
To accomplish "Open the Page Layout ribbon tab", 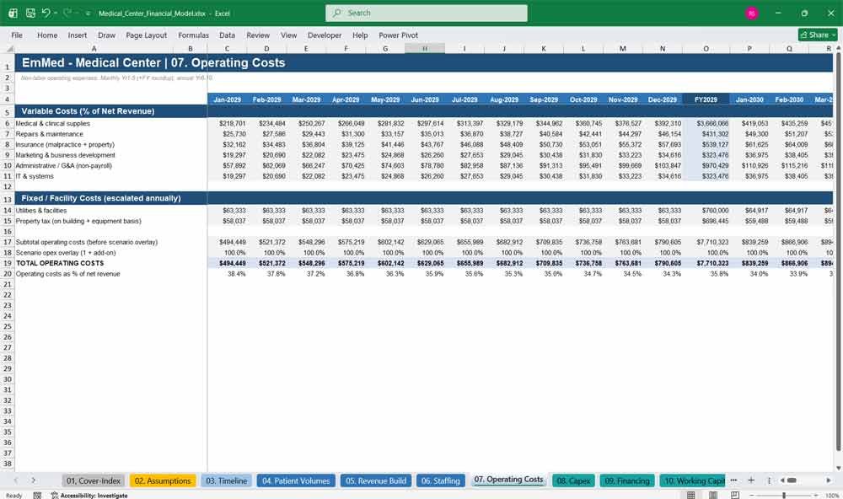I will tap(146, 35).
